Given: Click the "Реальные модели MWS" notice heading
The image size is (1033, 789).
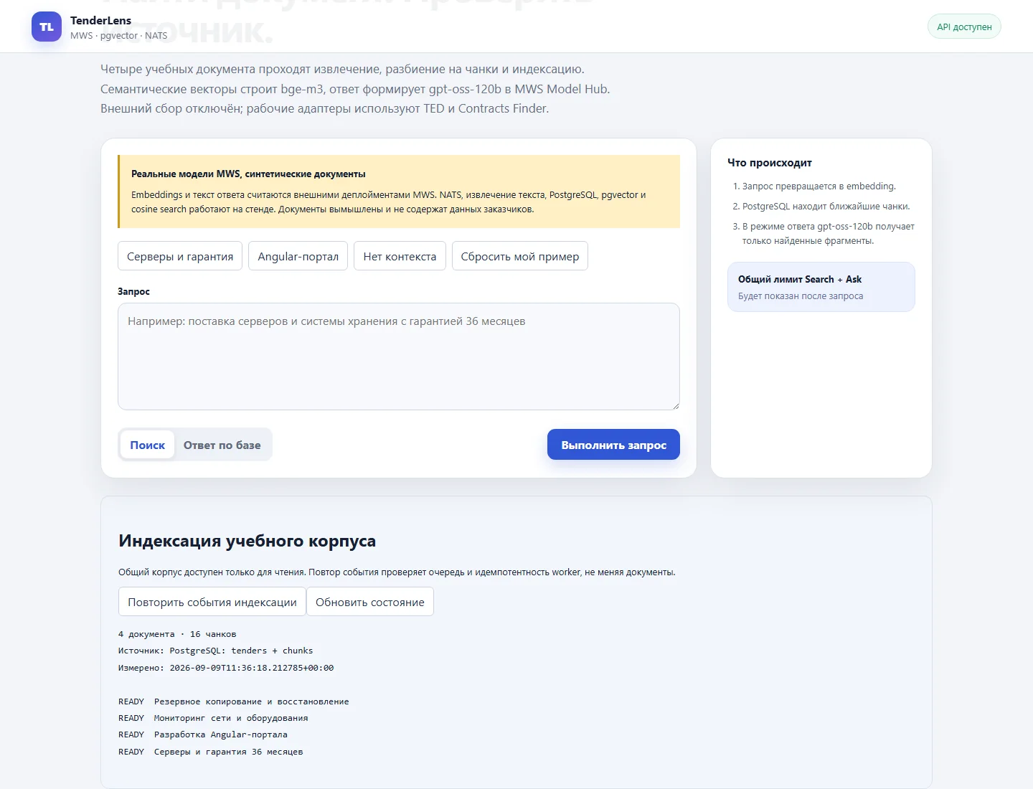Looking at the screenshot, I should (248, 174).
